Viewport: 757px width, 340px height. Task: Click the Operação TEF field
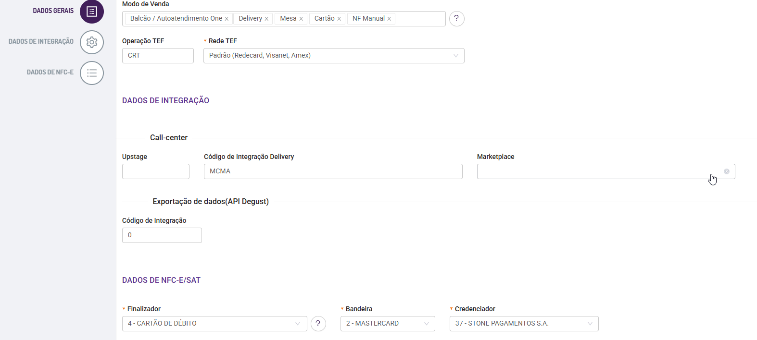[x=158, y=56]
